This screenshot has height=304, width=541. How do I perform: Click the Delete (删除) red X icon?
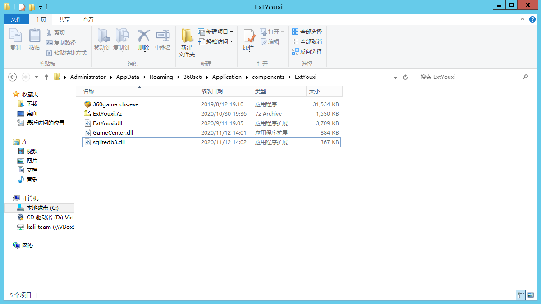point(144,35)
